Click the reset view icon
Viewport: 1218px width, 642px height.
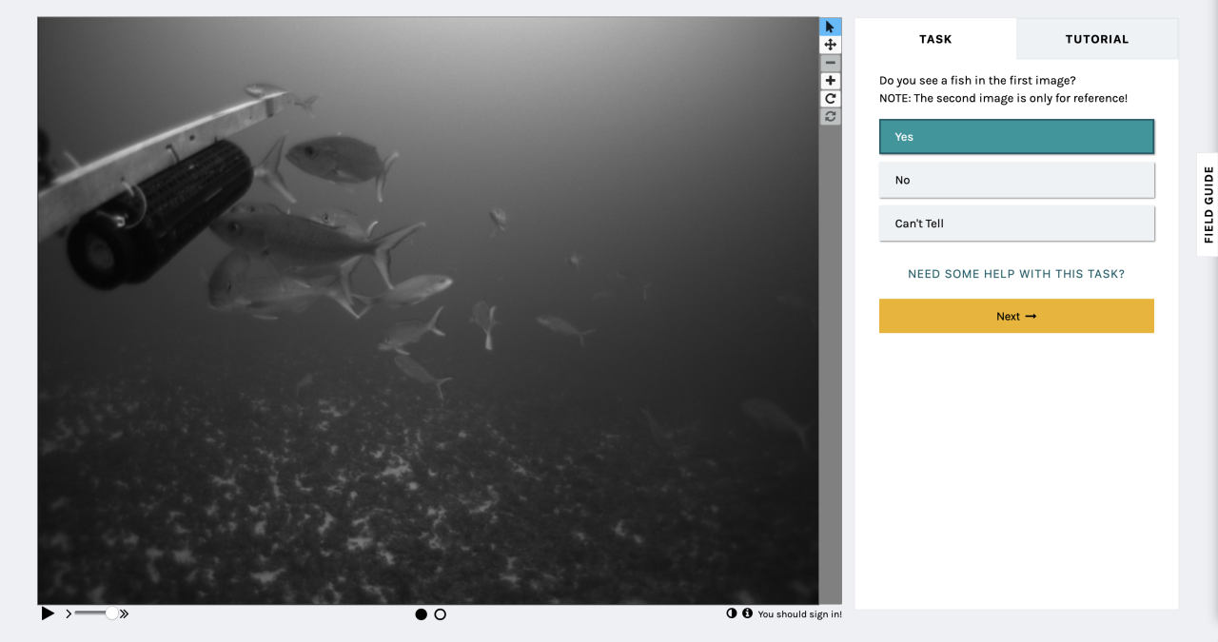point(830,116)
